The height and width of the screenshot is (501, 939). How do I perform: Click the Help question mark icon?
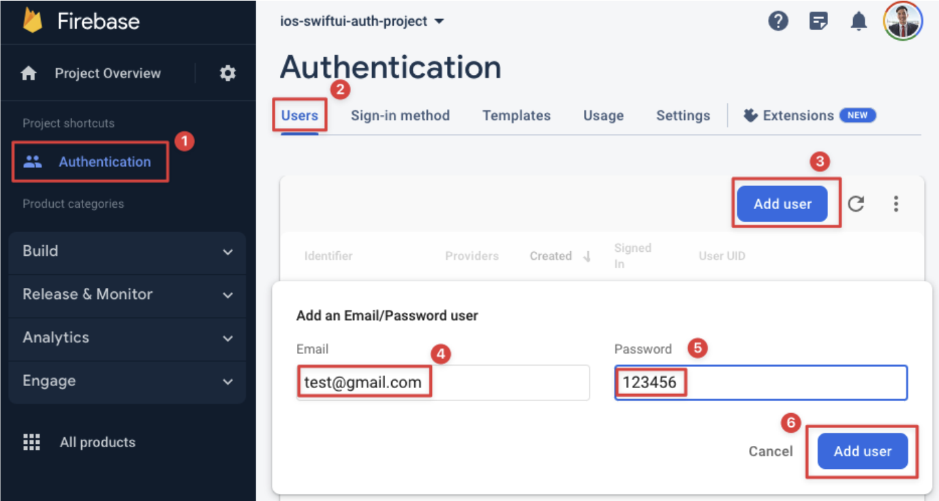(778, 21)
